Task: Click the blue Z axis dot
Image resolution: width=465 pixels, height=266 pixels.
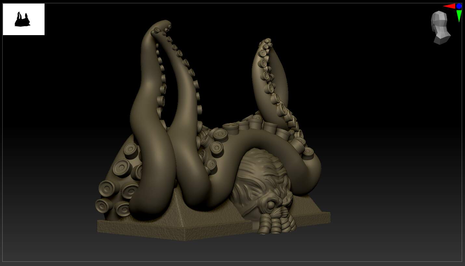Action: tap(459, 6)
